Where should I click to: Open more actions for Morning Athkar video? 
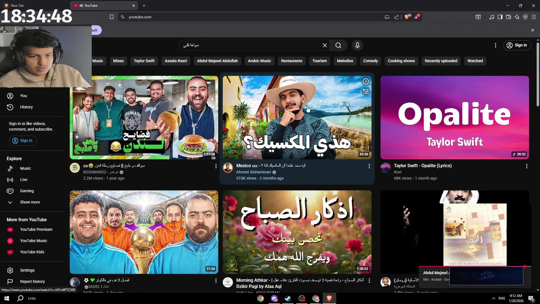click(369, 281)
